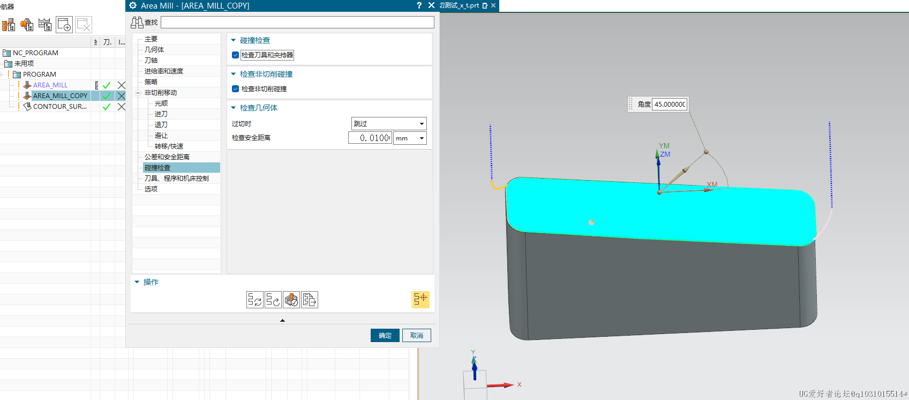Open the 过切时 dropdown showing 跳过

coord(389,124)
